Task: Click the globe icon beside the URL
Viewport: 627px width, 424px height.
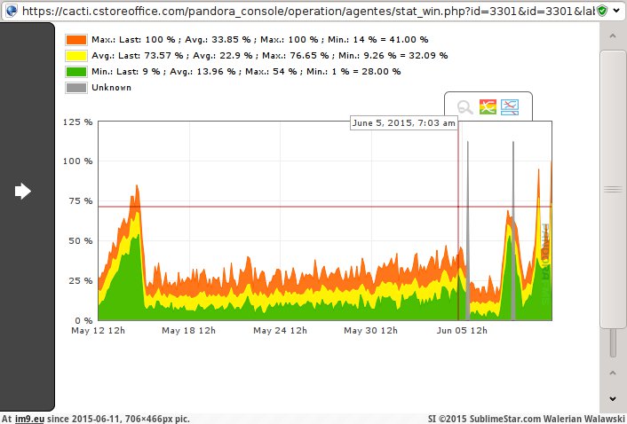Action: coord(10,10)
